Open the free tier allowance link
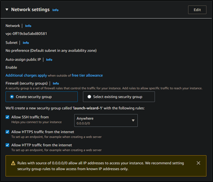 coord(87,75)
